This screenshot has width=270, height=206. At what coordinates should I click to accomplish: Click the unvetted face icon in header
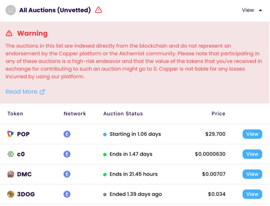click(x=10, y=10)
